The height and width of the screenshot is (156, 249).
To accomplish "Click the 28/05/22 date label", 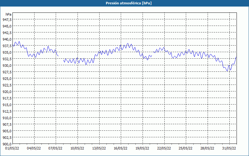I will (x=207, y=149).
